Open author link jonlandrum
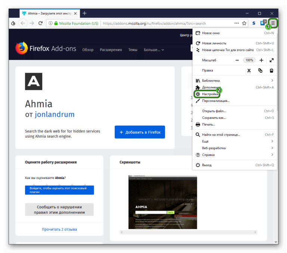Image resolution: width=287 pixels, height=253 pixels. [55, 115]
